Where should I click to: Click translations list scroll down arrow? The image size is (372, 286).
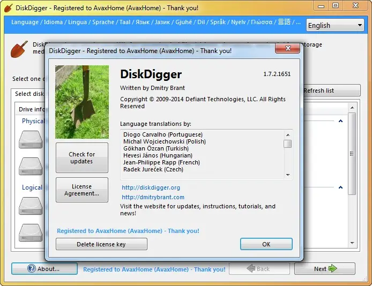(x=288, y=175)
